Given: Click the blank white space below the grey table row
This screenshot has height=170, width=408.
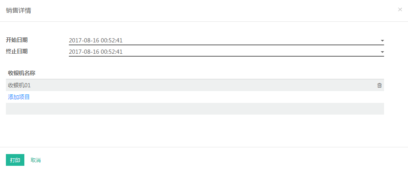Looking at the screenshot, I should point(195,130).
